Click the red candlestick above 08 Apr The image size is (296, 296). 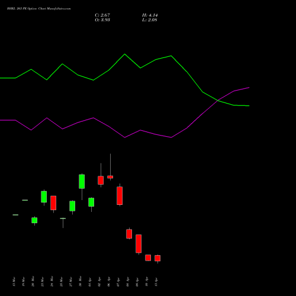click(129, 234)
